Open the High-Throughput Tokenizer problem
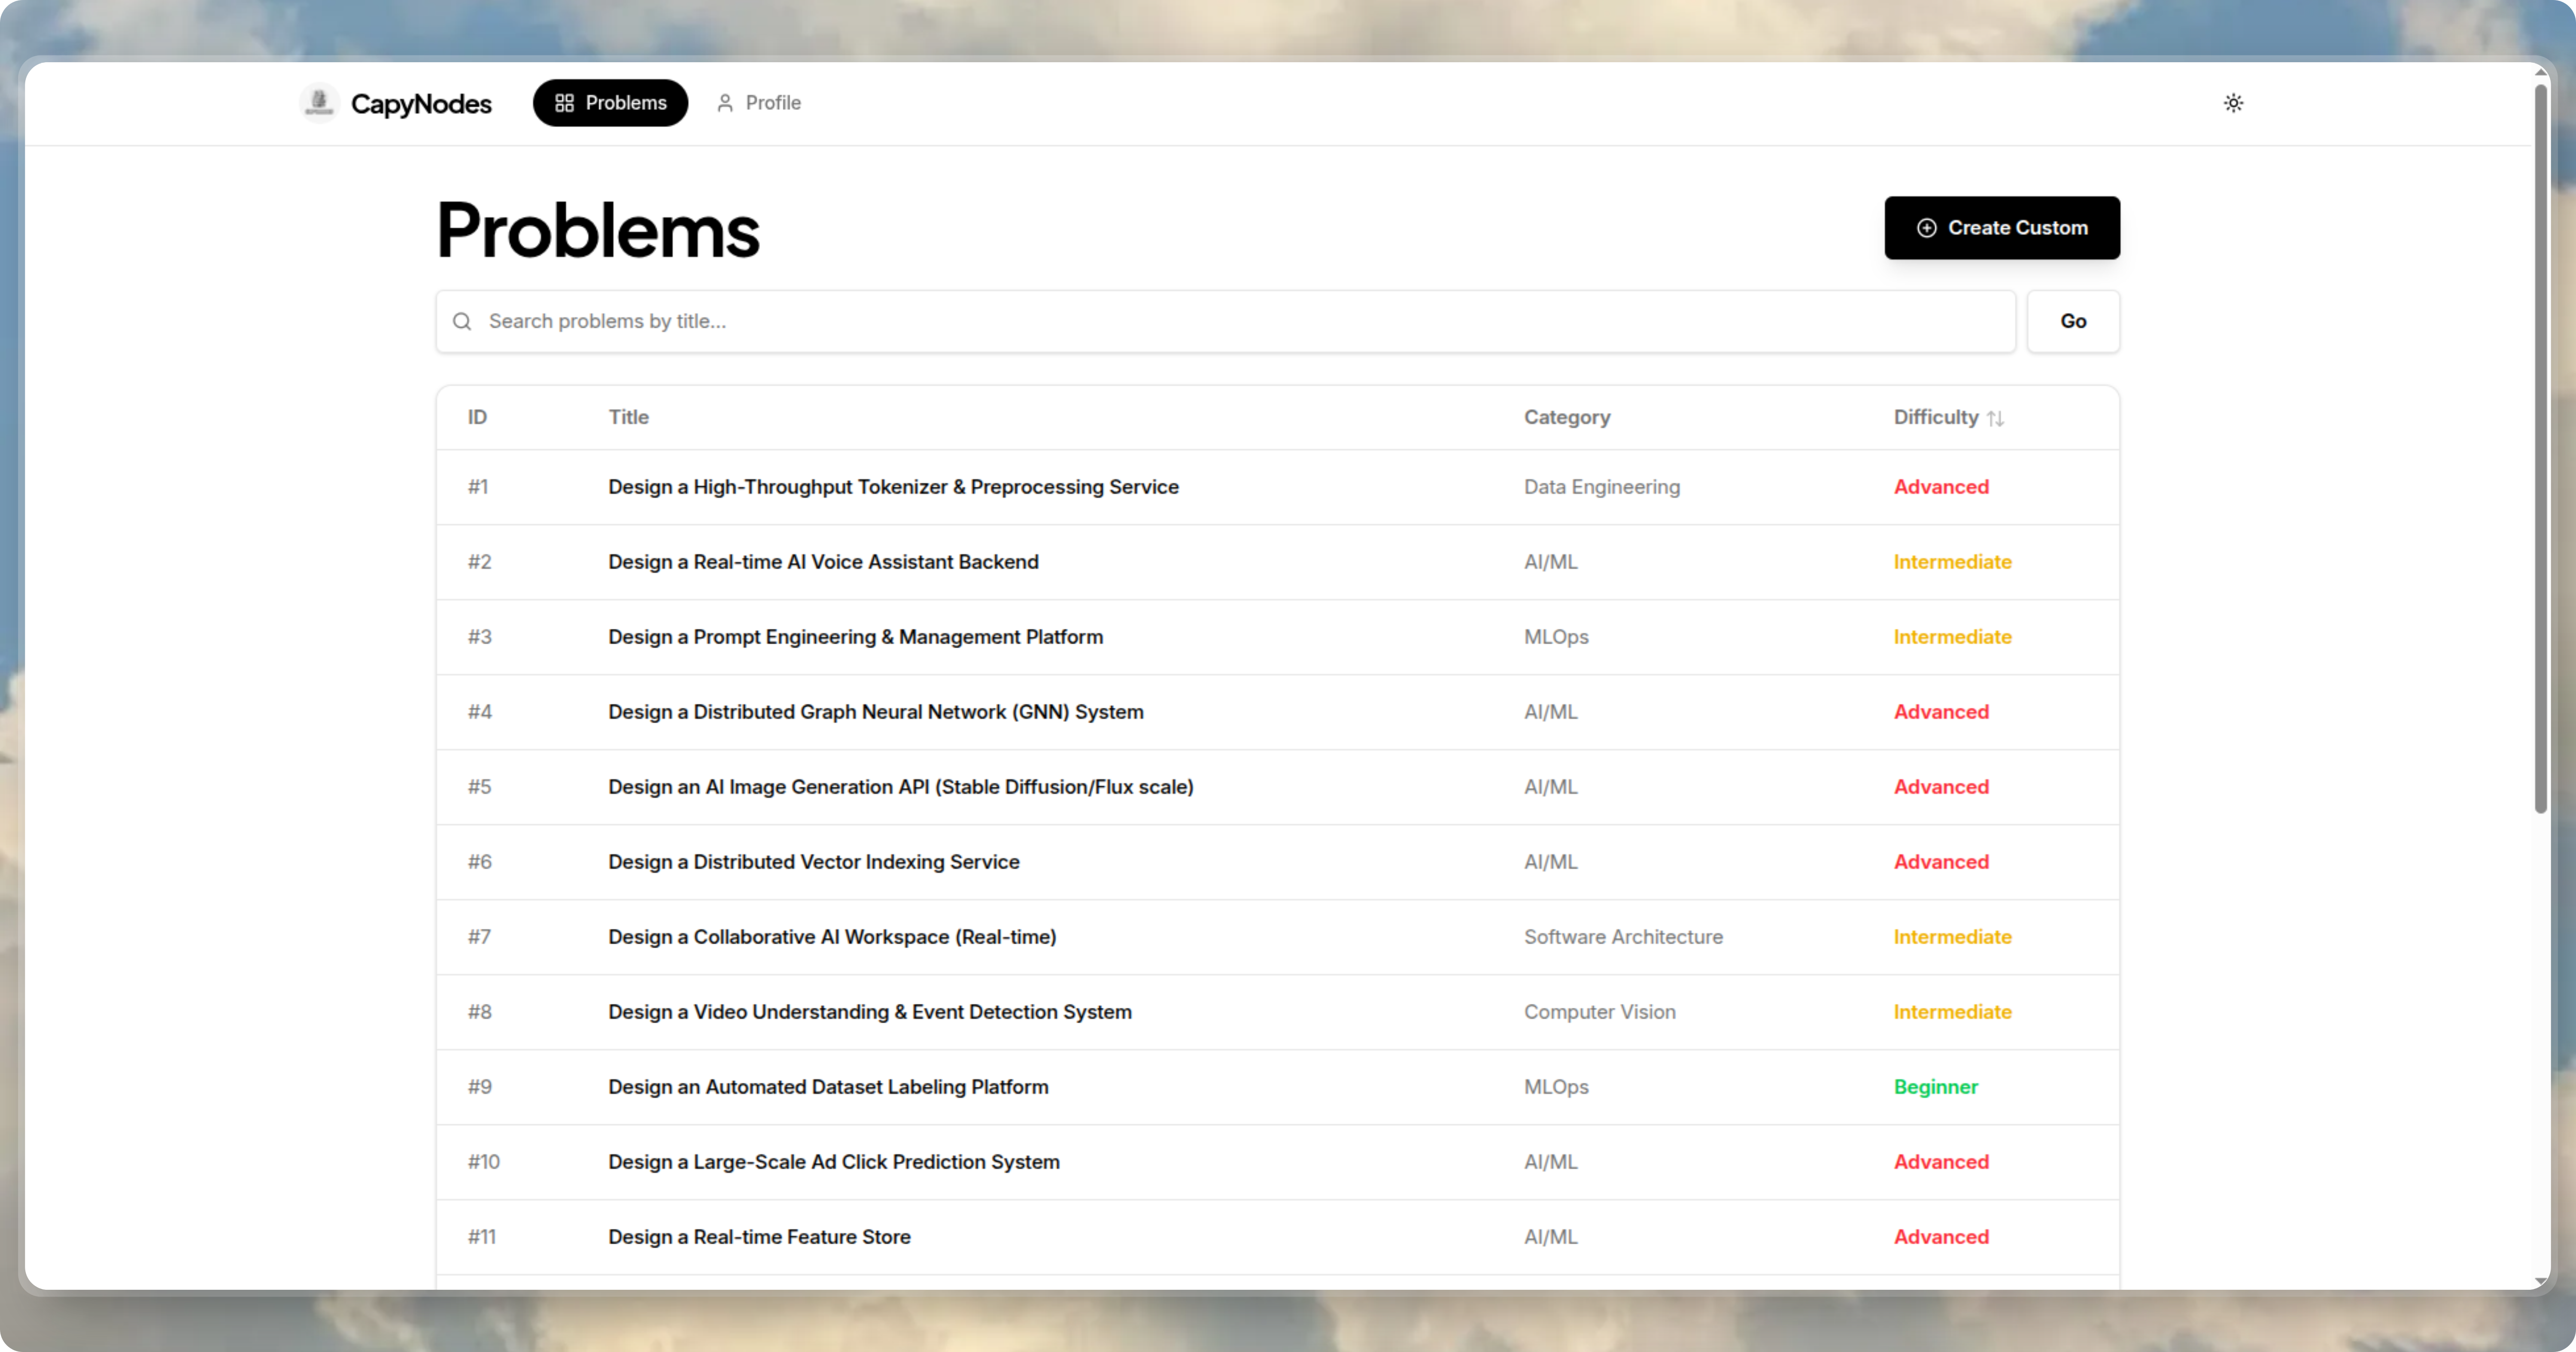This screenshot has height=1352, width=2576. tap(893, 487)
